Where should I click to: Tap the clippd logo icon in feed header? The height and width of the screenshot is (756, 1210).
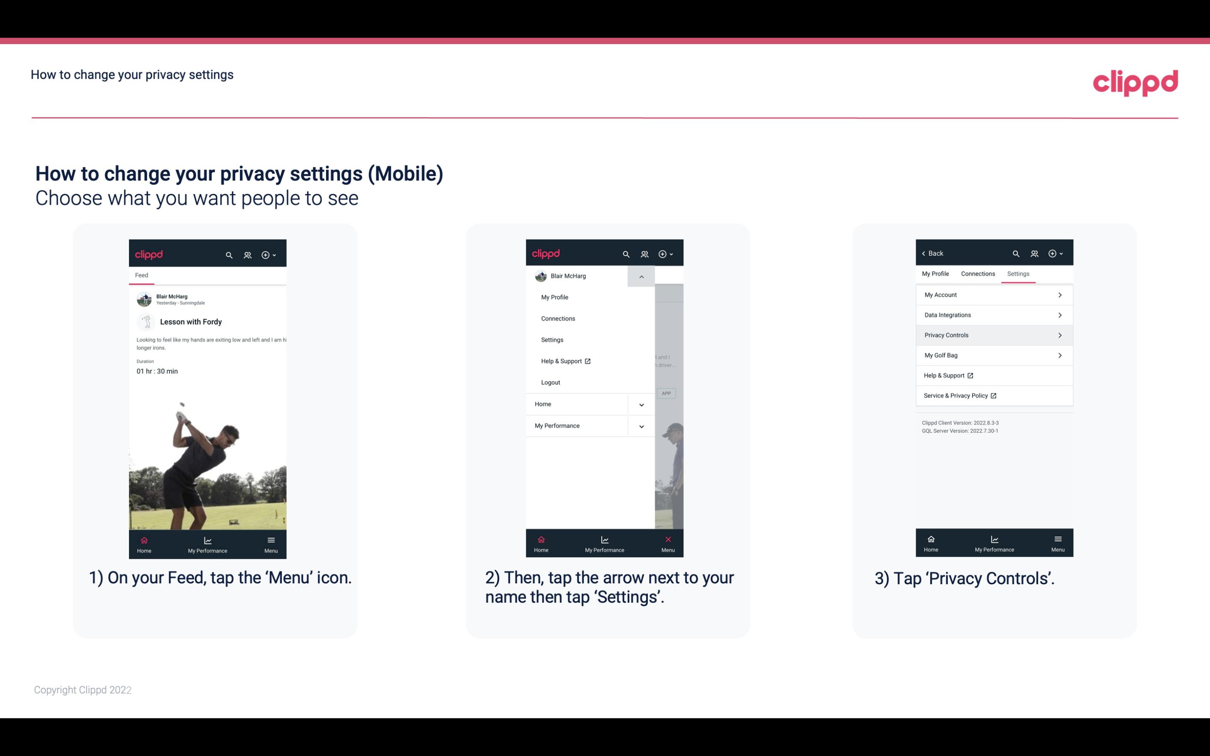pyautogui.click(x=150, y=254)
